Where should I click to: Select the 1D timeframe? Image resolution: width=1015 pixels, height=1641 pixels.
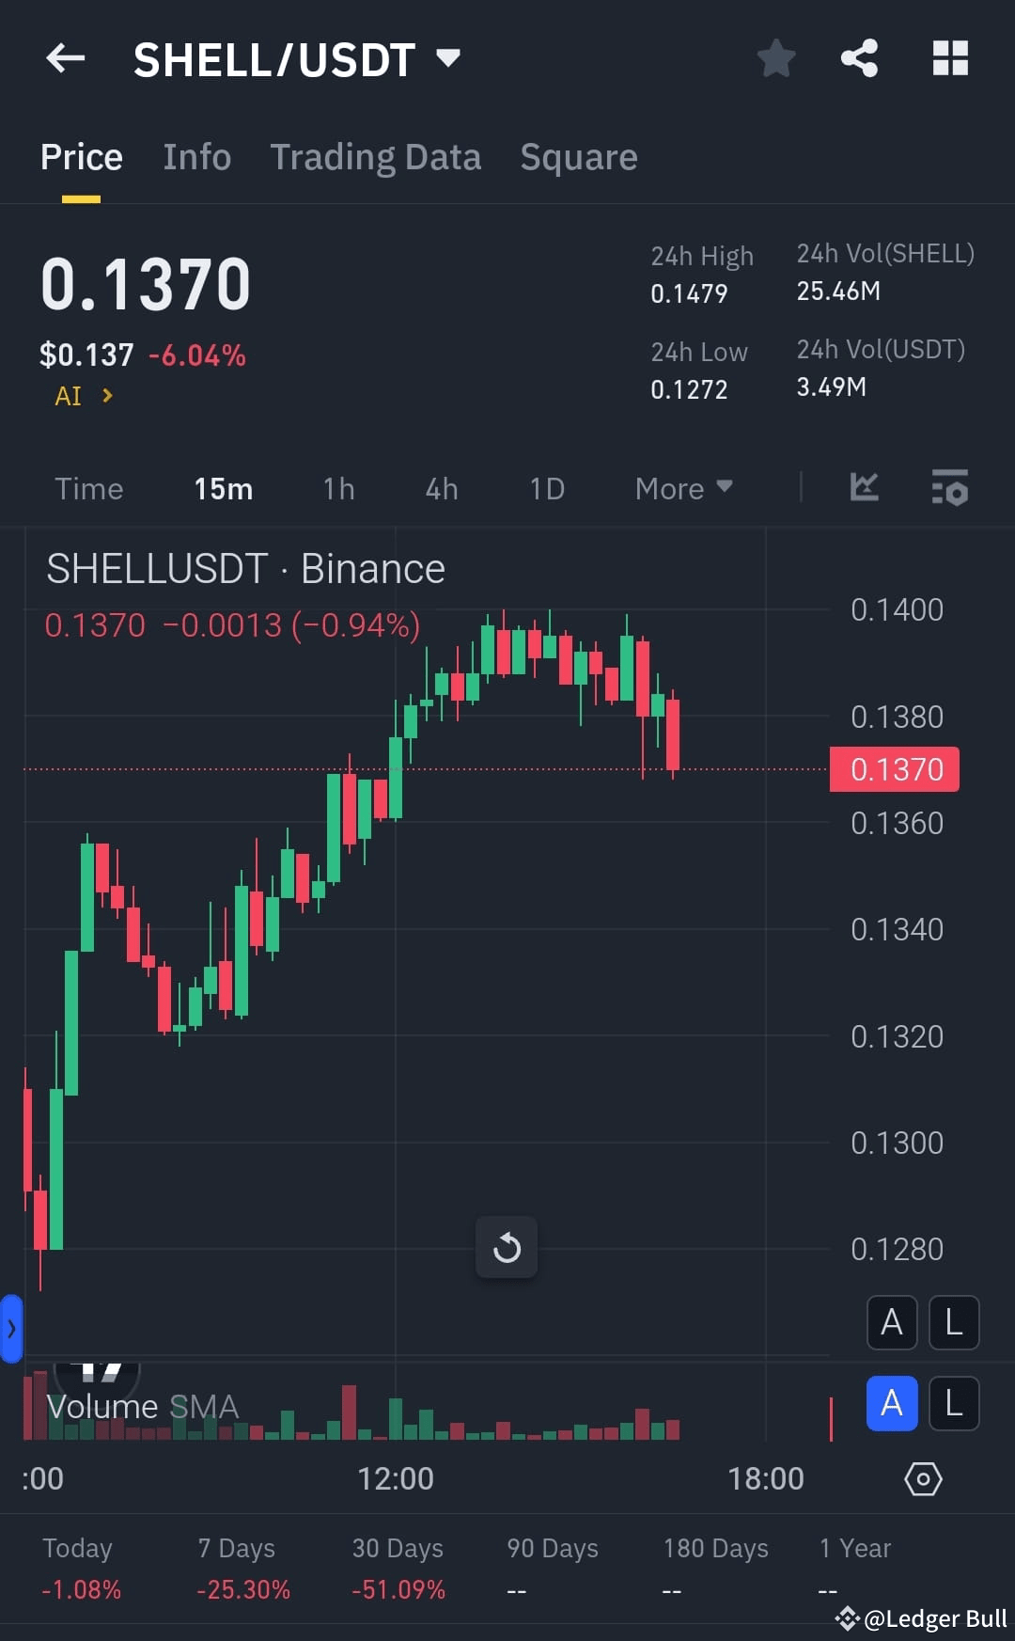pos(546,488)
